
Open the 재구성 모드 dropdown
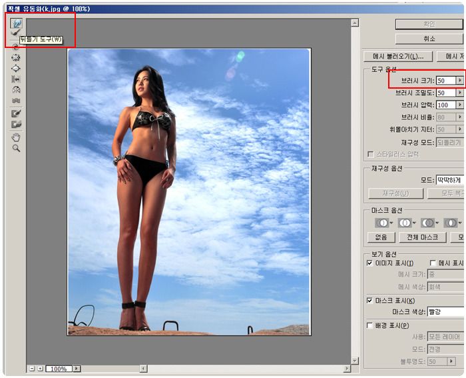point(450,142)
